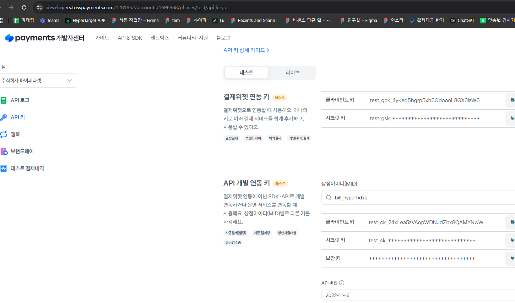The image size is (515, 303).
Task: Click the 결제위젯 연동 키 heading
Action: [246, 97]
